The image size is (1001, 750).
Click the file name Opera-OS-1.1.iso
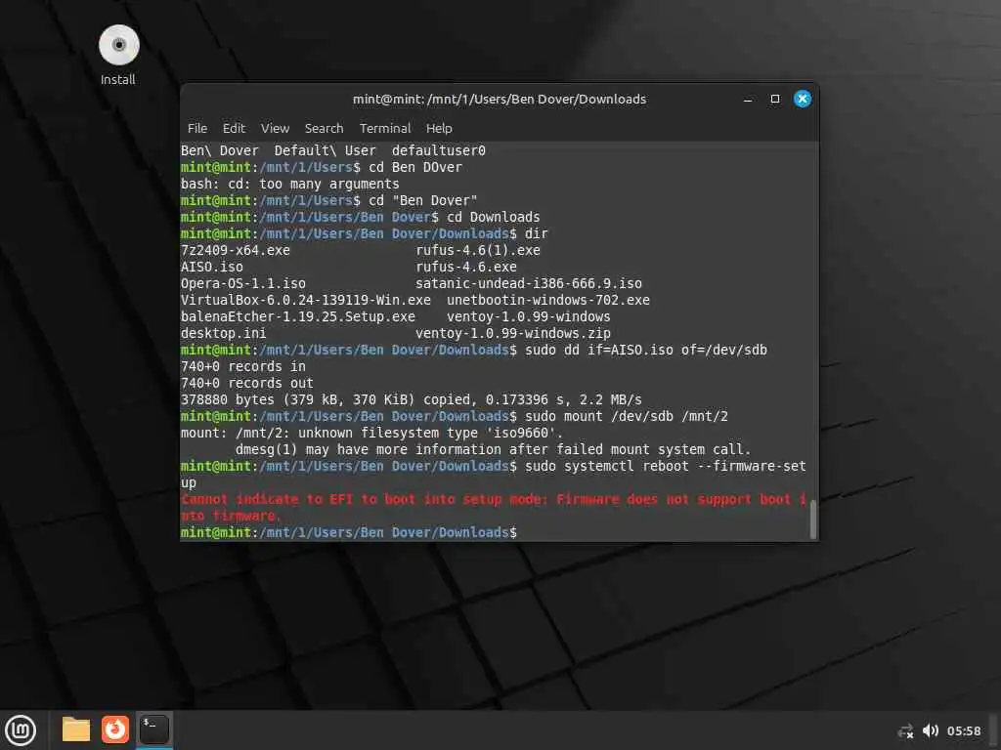click(243, 283)
